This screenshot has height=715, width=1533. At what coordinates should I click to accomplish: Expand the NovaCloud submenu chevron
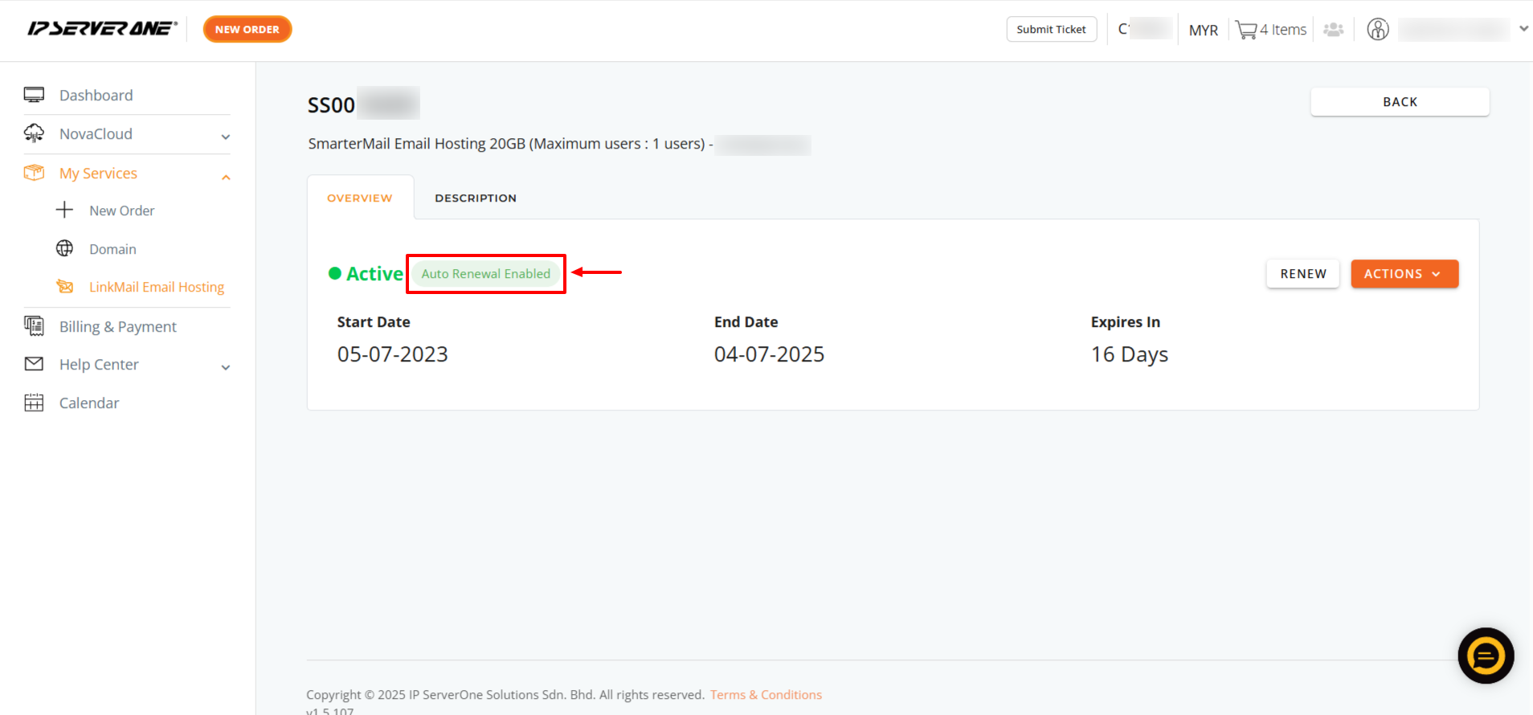pyautogui.click(x=226, y=137)
